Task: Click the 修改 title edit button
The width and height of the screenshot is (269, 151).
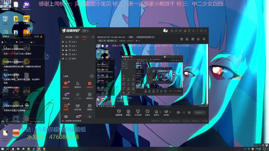Action: coord(131,37)
